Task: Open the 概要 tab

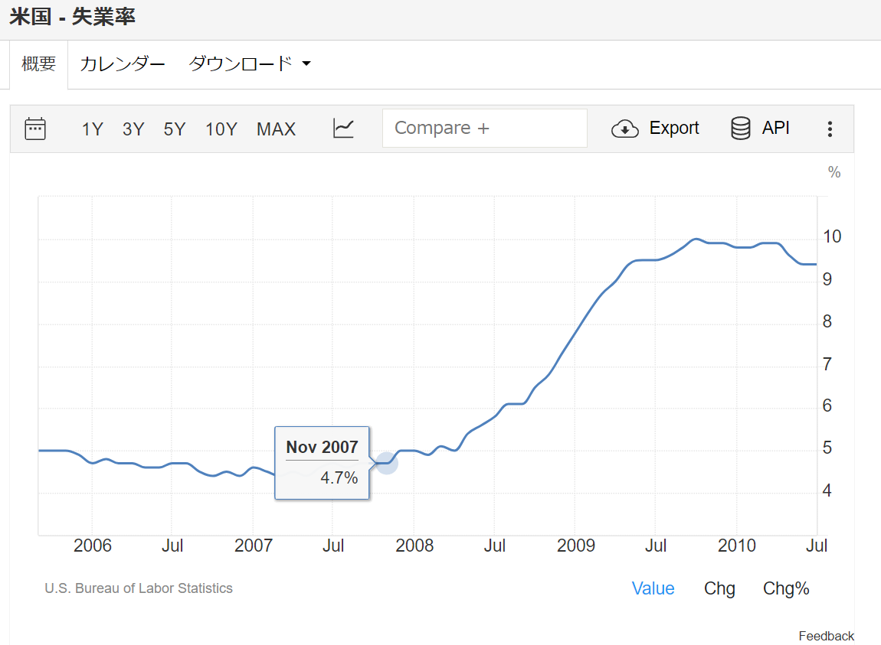Action: 38,64
